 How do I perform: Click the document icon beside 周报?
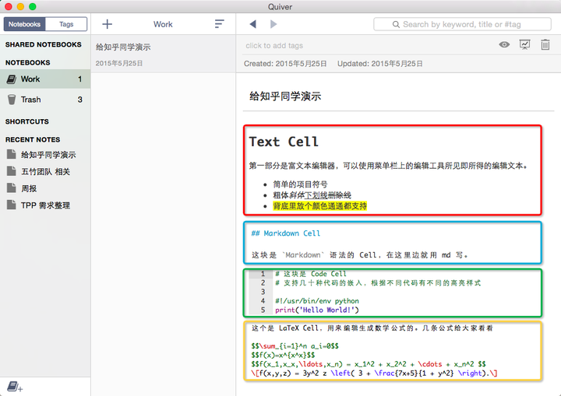(x=12, y=188)
